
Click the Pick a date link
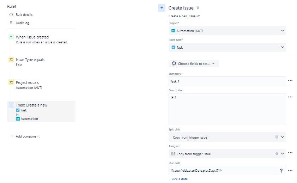[180, 179]
